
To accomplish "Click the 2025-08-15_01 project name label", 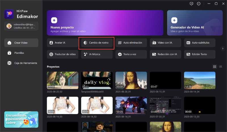I will 157,92.
